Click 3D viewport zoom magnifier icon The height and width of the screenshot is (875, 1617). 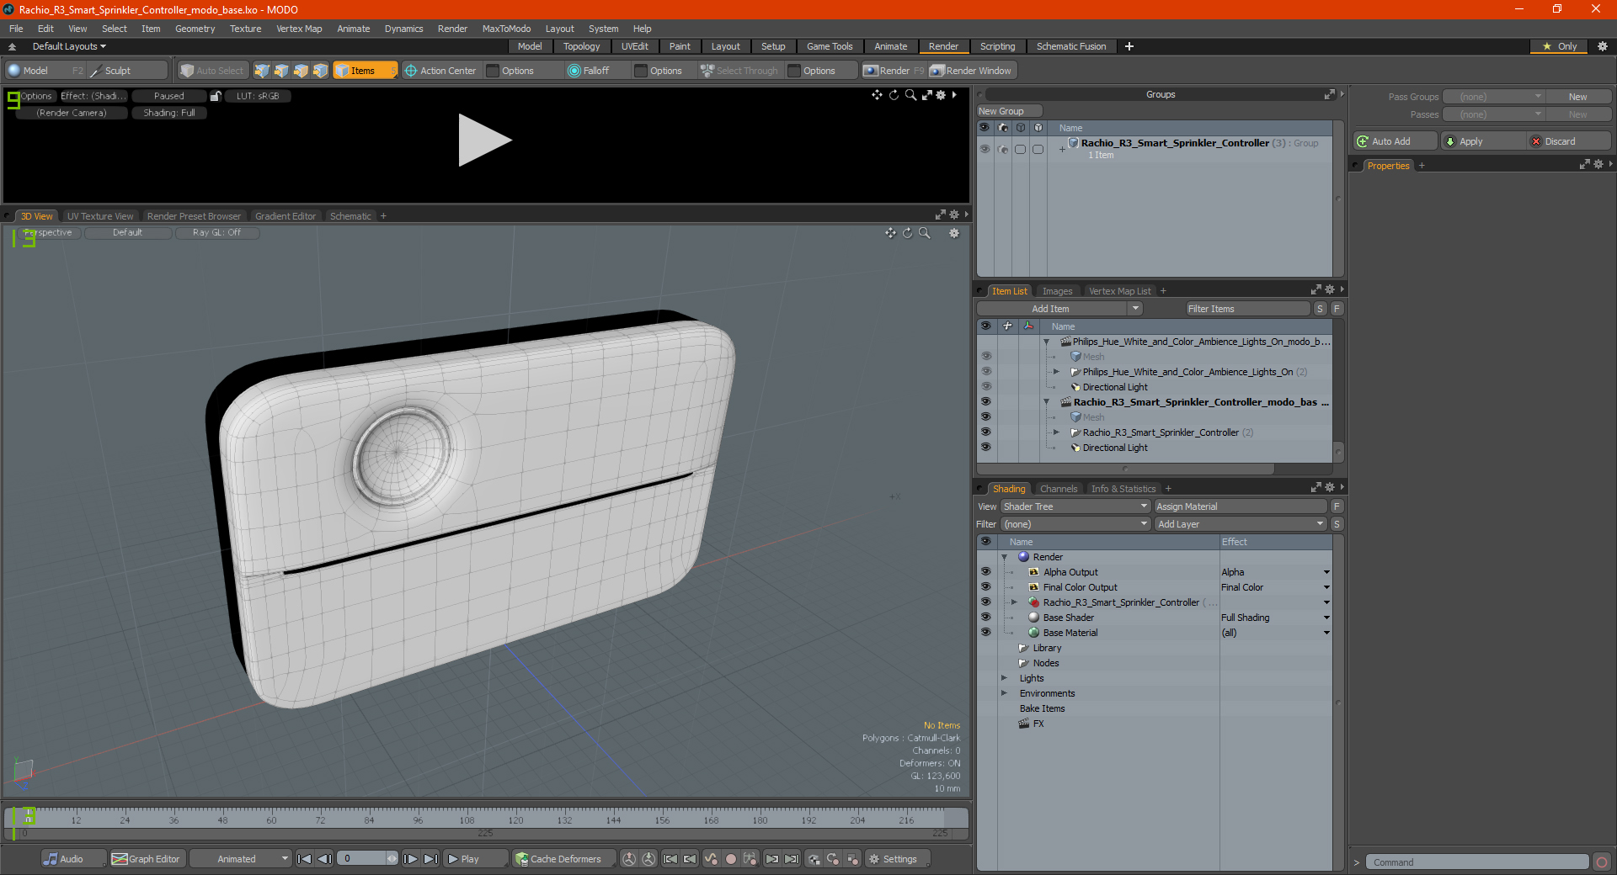pyautogui.click(x=925, y=233)
